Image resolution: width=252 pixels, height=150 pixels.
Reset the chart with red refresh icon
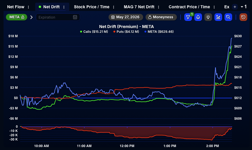click(x=243, y=17)
